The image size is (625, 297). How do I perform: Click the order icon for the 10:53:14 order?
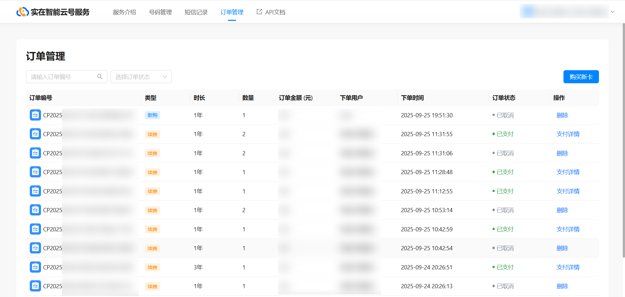coord(35,210)
